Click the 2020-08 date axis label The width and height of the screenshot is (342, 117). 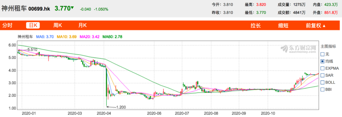coord(211,113)
